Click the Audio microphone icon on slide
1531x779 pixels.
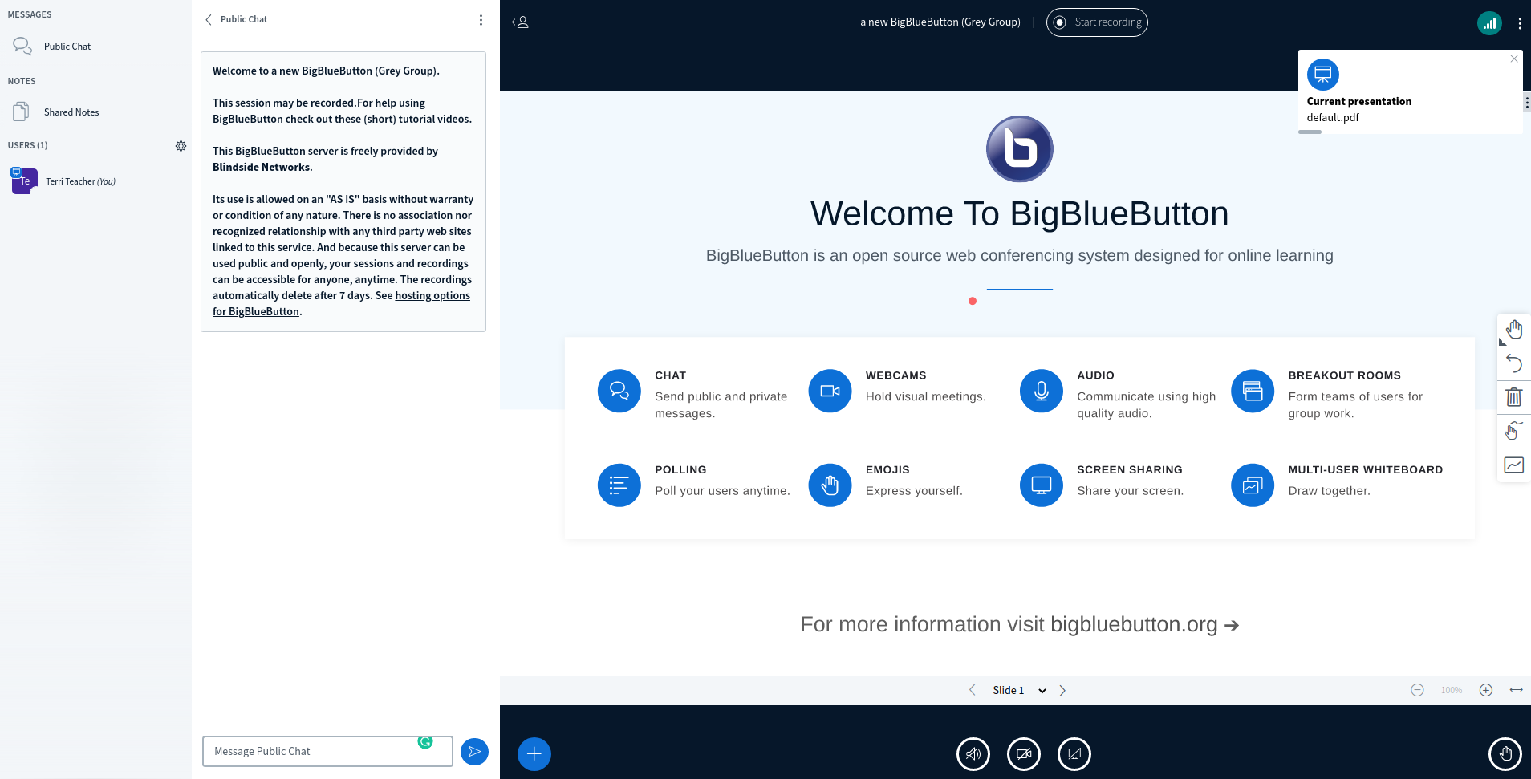click(x=1042, y=391)
